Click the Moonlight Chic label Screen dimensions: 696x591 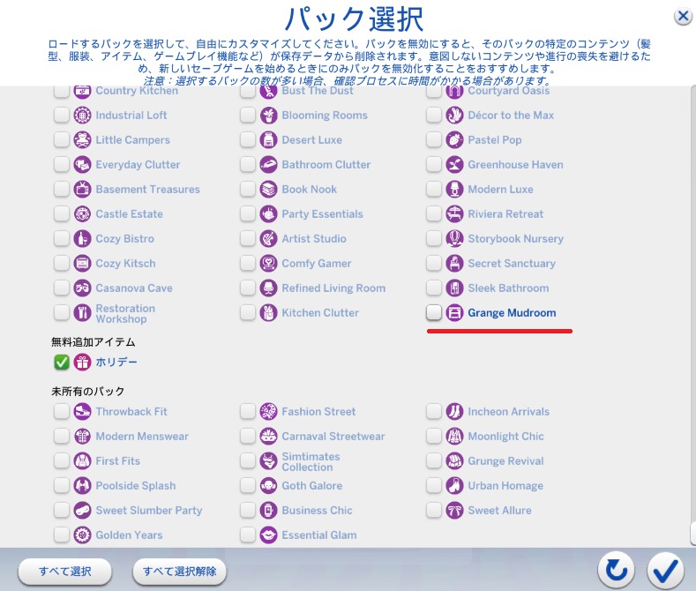coord(506,436)
